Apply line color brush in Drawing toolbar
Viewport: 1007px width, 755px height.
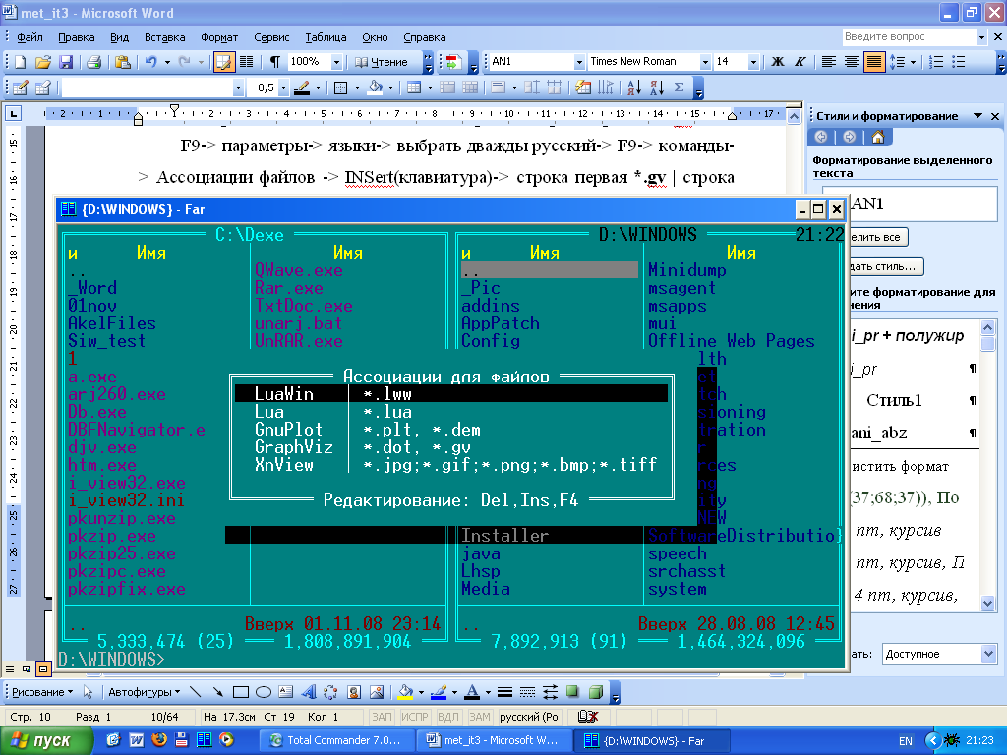click(x=439, y=692)
